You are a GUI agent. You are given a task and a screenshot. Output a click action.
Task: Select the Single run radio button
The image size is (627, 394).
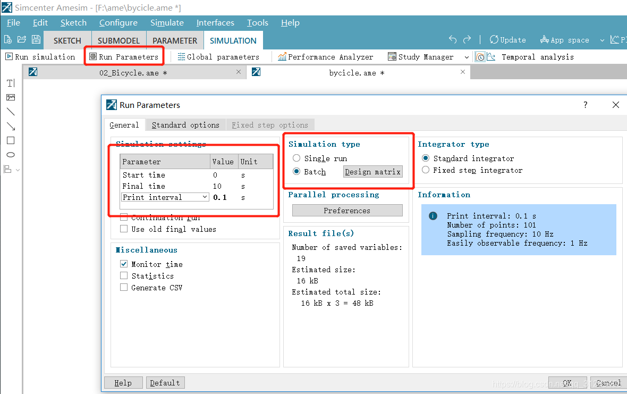296,158
